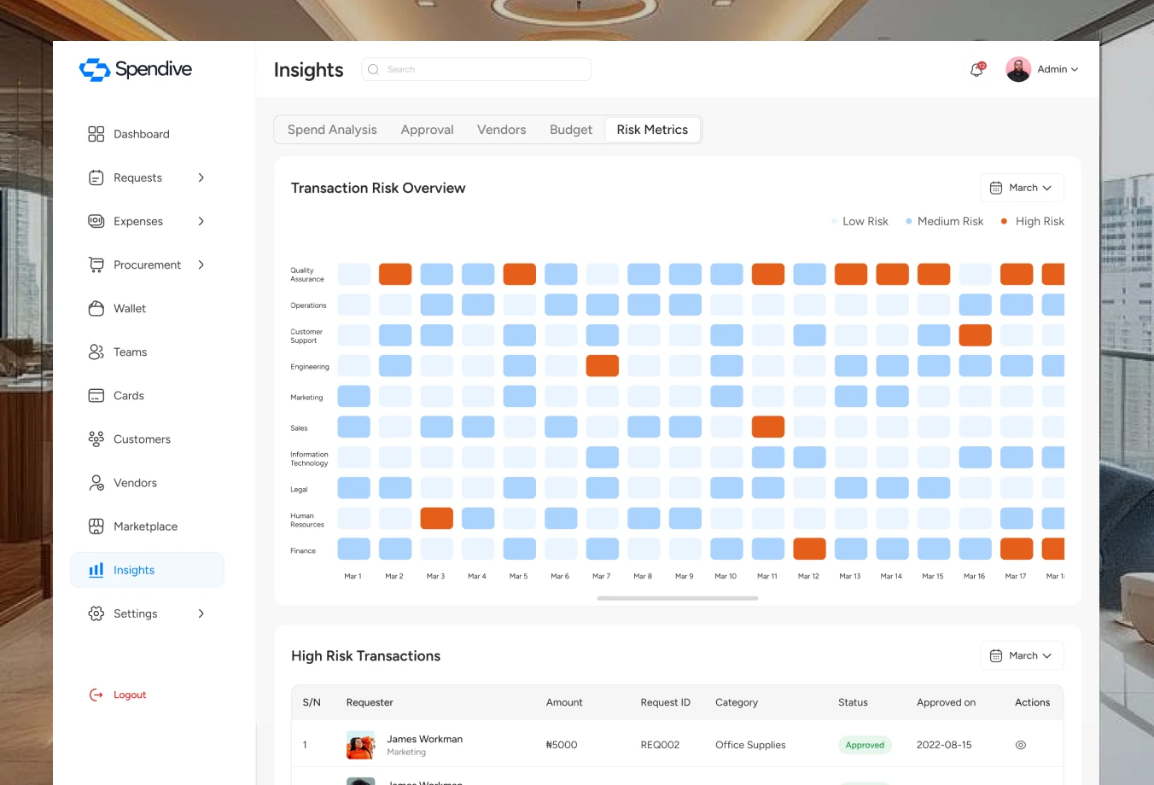This screenshot has height=785, width=1154.
Task: View James Workman transaction via eye icon
Action: coord(1021,745)
